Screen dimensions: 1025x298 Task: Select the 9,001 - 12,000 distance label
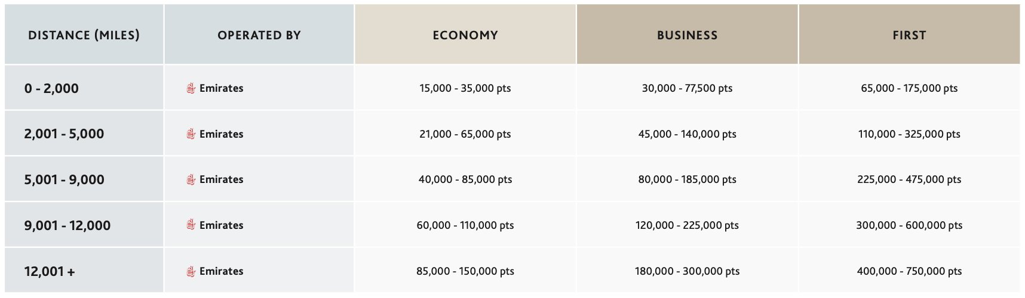67,225
